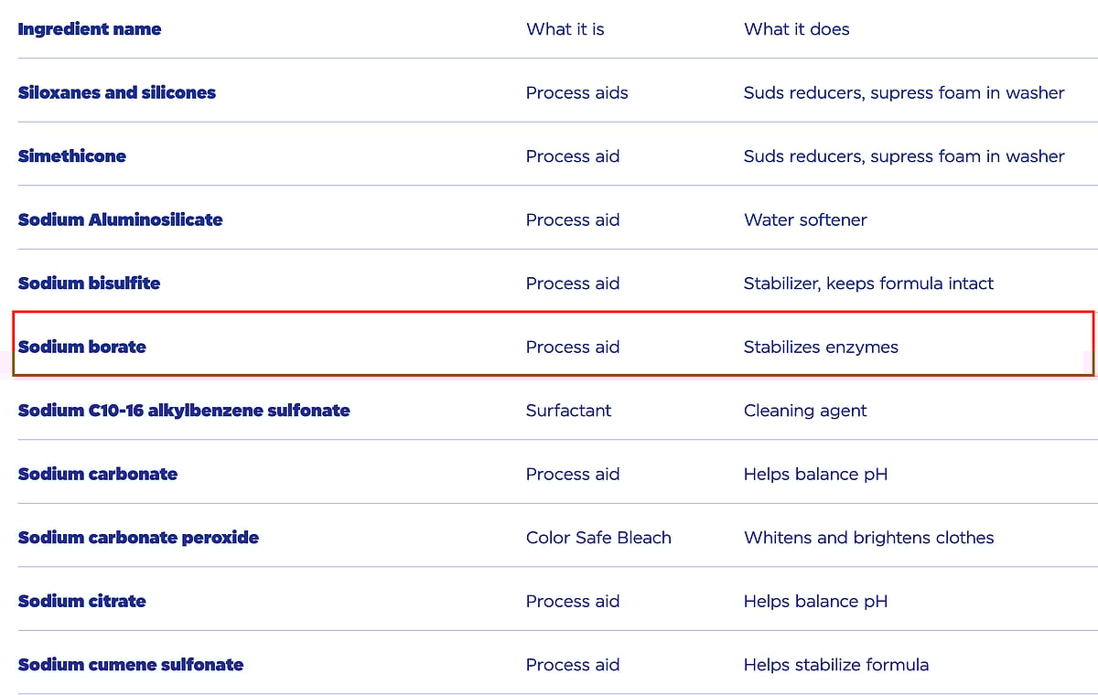Click the Sodium citrate ingredient name
Image resolution: width=1098 pixels, height=695 pixels.
click(x=82, y=601)
